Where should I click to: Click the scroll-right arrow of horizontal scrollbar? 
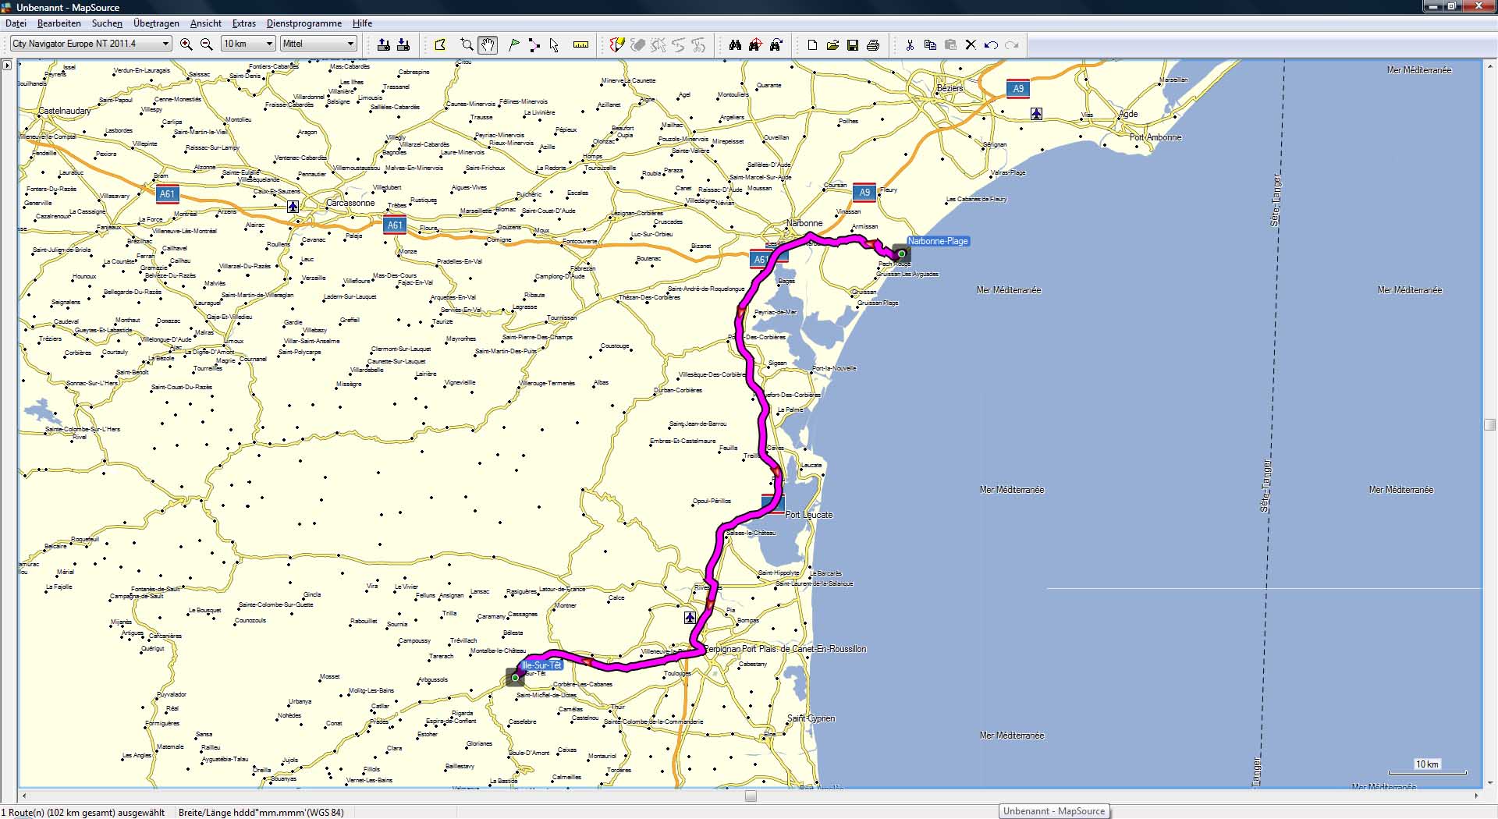(1476, 796)
